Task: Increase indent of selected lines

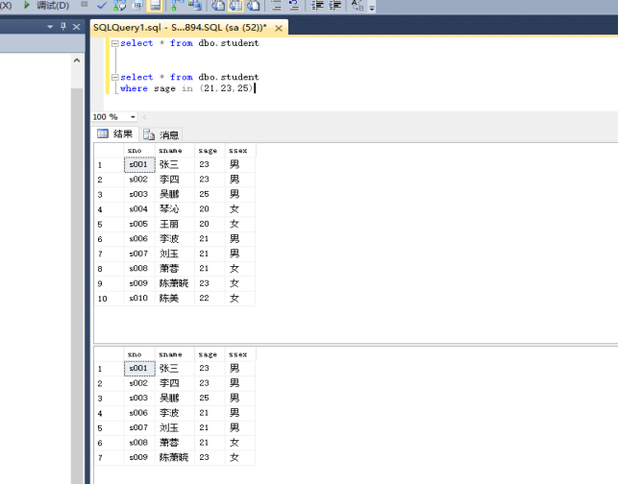Action: point(335,5)
